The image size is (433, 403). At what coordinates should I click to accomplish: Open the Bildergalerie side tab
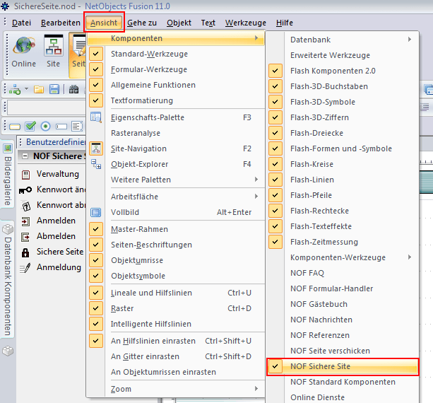(x=6, y=175)
